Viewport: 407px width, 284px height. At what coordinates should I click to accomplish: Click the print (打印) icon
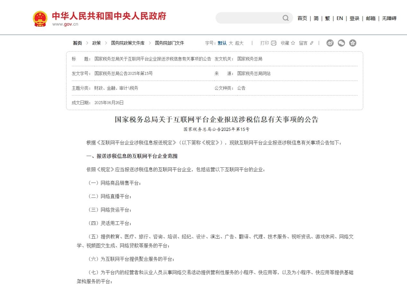(273, 43)
